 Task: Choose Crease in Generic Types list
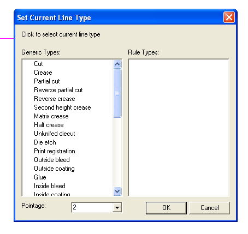pos(43,73)
